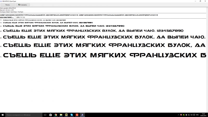Click the 60-point sample text line
Viewport: 208px width, 117px height.
click(104, 45)
